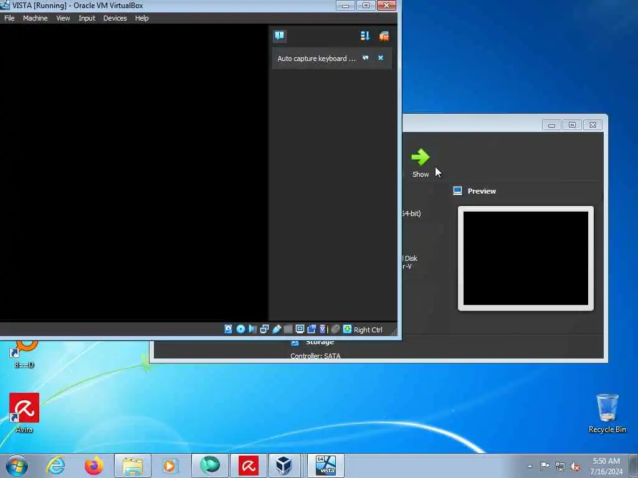The height and width of the screenshot is (478, 638).
Task: Click the Storage section header in Manager
Action: (320, 342)
